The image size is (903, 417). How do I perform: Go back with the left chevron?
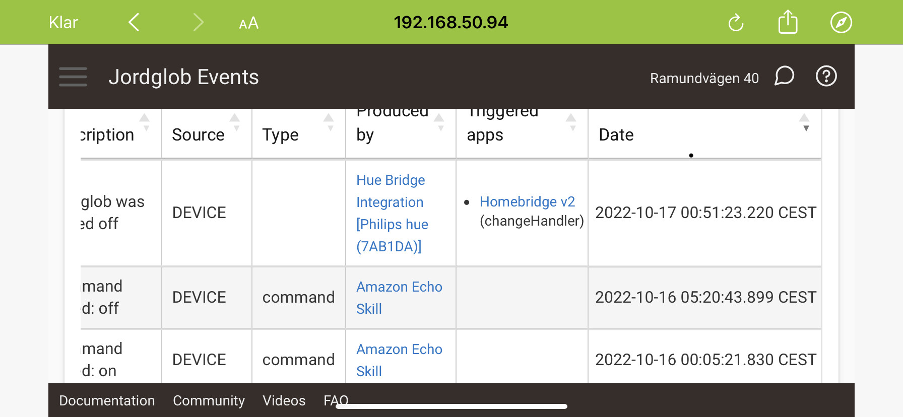tap(134, 22)
